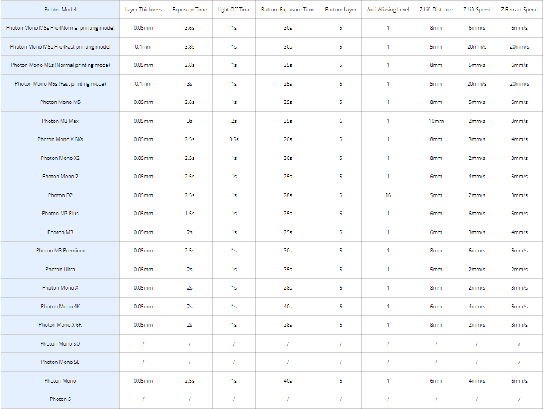Click the 'Photon M3 Plus' model cell

pyautogui.click(x=60, y=214)
